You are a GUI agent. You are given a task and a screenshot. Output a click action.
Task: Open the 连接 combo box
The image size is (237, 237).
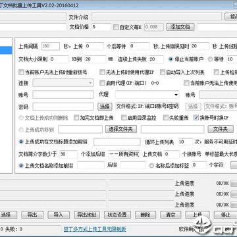pyautogui.click(x=63, y=83)
